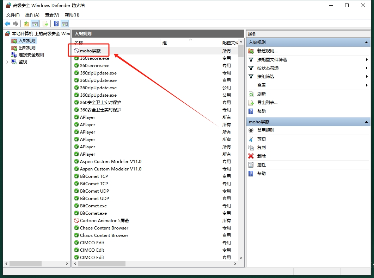
Task: Click the back arrow in the toolbar
Action: pos(7,24)
